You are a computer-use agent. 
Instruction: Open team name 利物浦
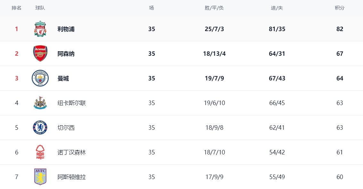[x=66, y=29]
